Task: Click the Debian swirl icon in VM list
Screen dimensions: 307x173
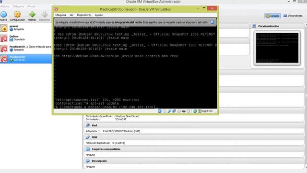Action: coord(4,38)
